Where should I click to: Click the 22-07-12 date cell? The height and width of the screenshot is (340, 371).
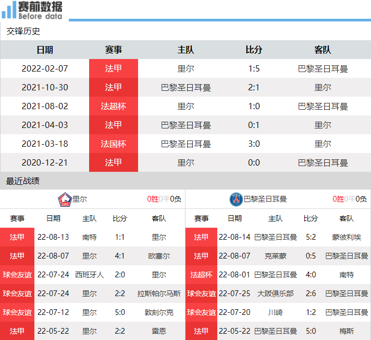coord(53,312)
